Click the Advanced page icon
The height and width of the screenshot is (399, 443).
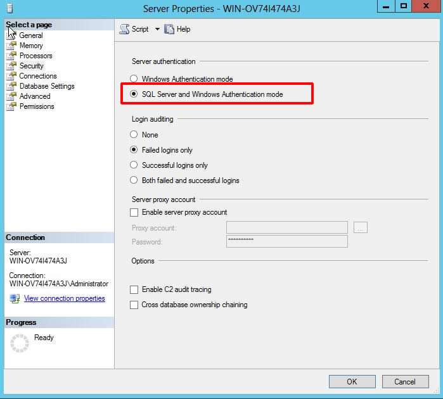[x=11, y=96]
